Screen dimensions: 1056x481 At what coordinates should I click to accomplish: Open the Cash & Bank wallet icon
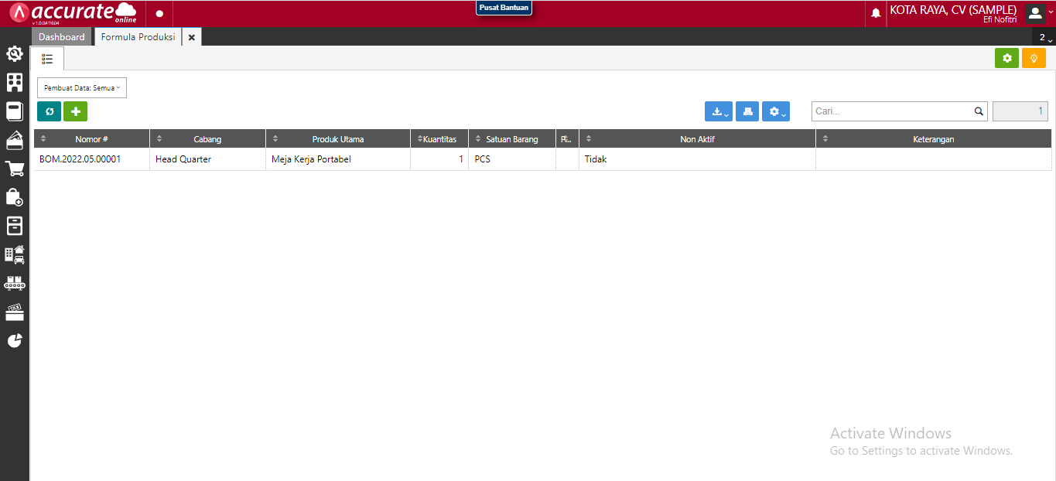point(15,140)
